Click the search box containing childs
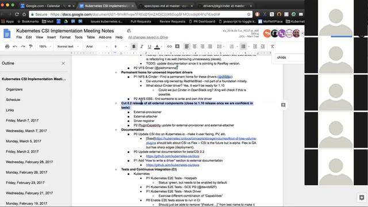 tap(289, 57)
